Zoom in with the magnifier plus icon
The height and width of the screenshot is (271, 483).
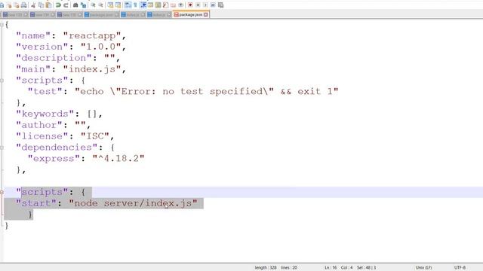tap(93, 5)
